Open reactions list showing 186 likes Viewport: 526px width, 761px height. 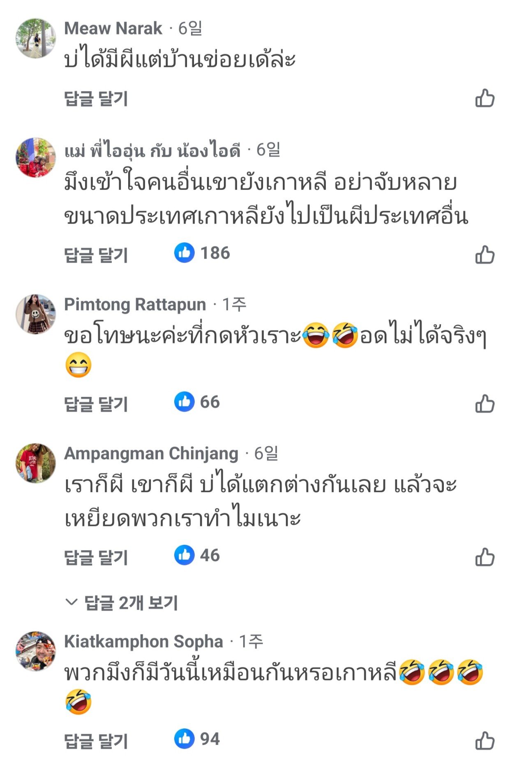point(202,253)
